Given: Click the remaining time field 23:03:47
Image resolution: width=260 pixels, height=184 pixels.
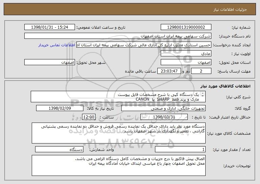Looking at the screenshot, I should click(169, 71).
